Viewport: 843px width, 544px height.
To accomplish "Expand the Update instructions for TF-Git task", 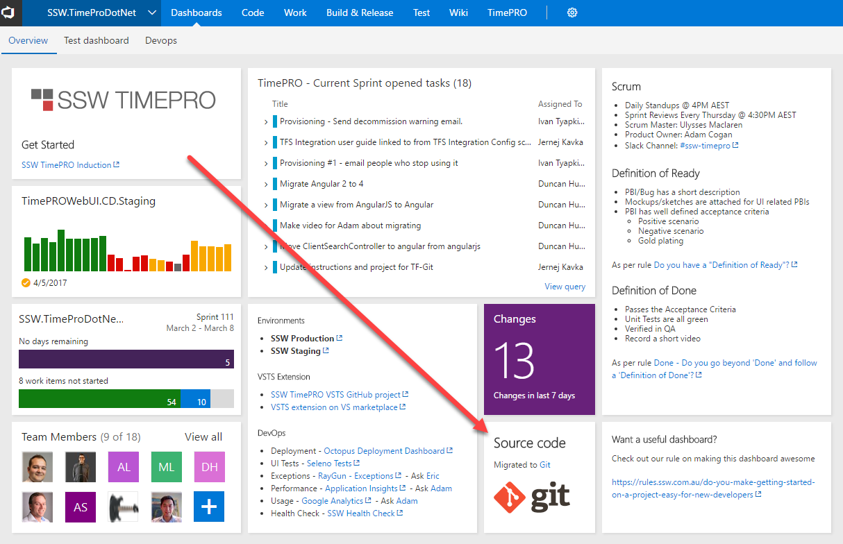I will 266,268.
